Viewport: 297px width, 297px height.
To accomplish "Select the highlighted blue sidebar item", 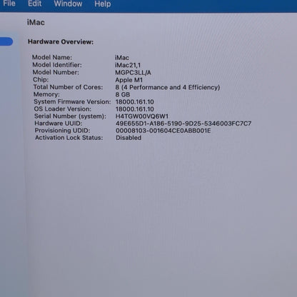I will click(6, 41).
